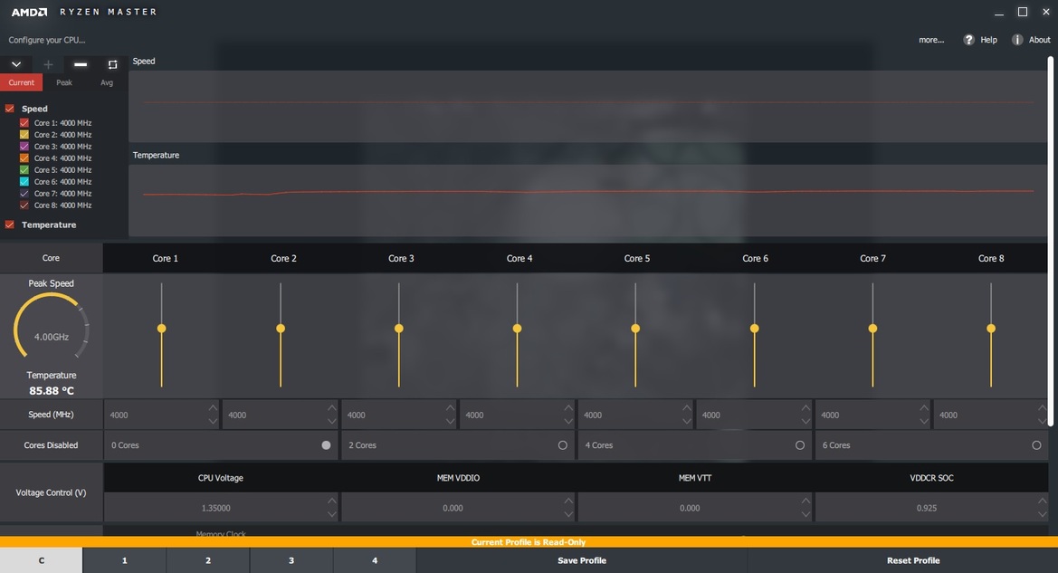Increase Core 1 speed with up arrow
The height and width of the screenshot is (573, 1058).
(213, 407)
